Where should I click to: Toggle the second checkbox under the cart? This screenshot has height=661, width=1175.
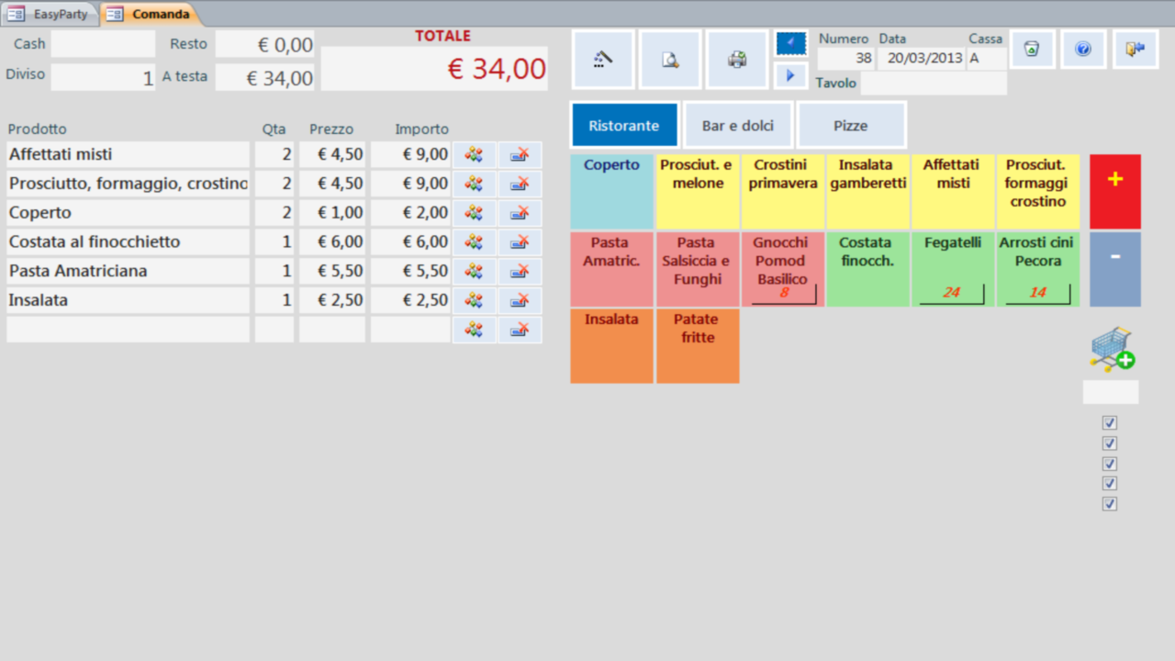(x=1110, y=443)
